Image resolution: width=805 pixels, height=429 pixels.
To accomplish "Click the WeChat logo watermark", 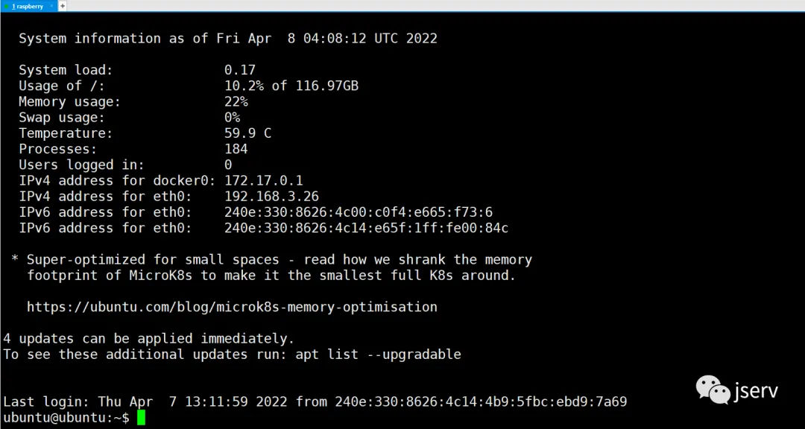I will coord(713,390).
